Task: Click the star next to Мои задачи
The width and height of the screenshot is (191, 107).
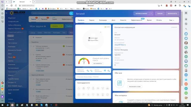Action: tap(45, 26)
